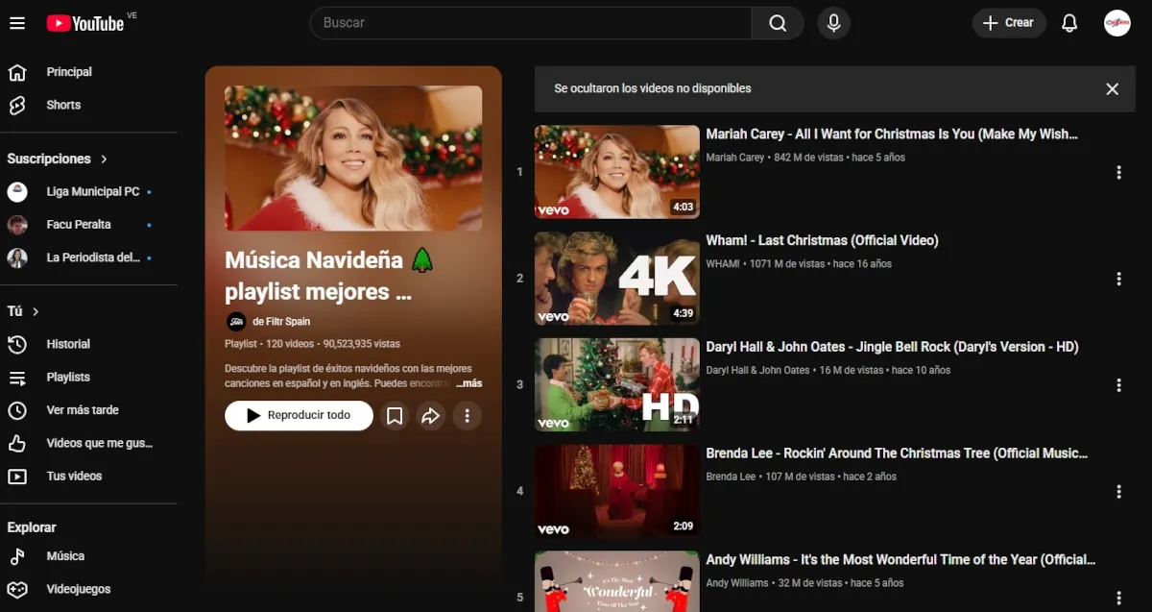Go to YouTube home via logo
The height and width of the screenshot is (612, 1152).
tap(86, 23)
